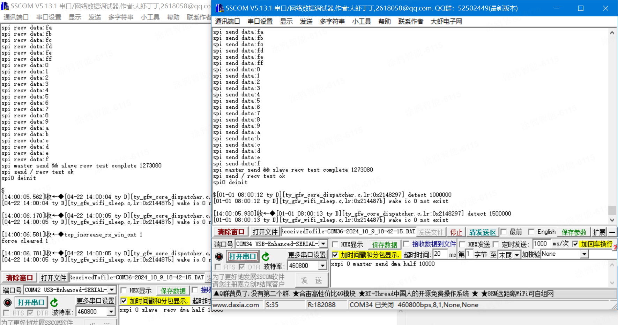Click the file path field in COM34 window
This screenshot has width=618, height=325.
[x=349, y=232]
